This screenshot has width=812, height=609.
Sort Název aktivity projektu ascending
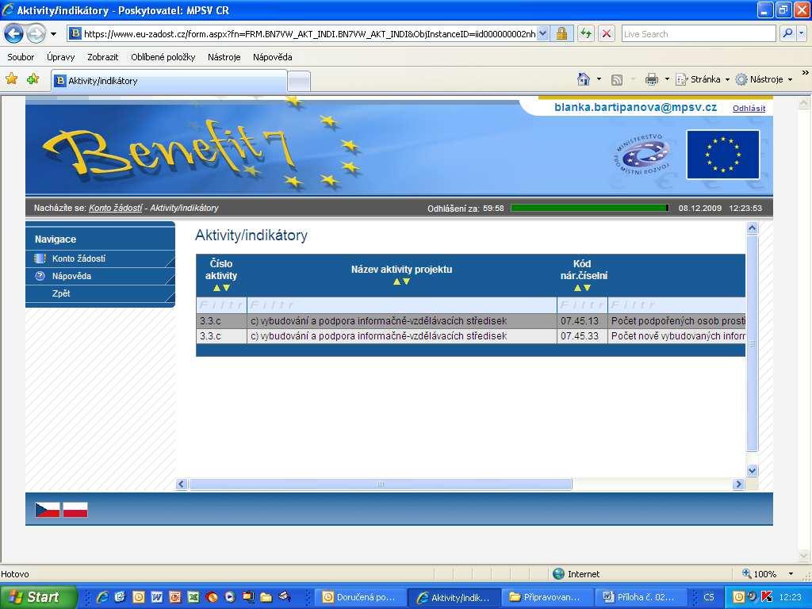coord(396,282)
